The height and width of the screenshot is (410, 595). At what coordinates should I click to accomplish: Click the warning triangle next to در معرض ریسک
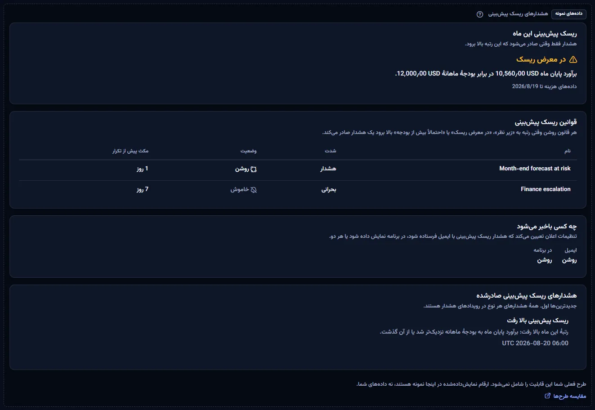(x=573, y=59)
